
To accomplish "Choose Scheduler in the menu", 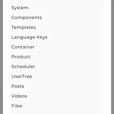I will [23, 67].
